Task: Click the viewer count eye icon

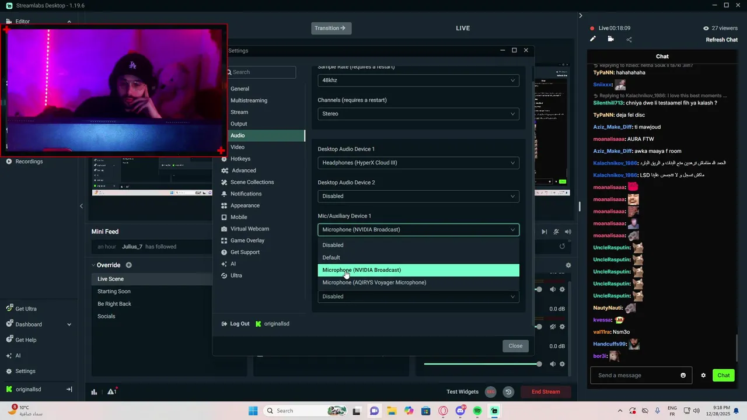Action: click(706, 28)
